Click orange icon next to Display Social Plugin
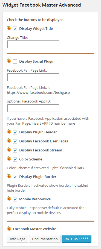This screenshot has height=249, width=101. click(9, 61)
